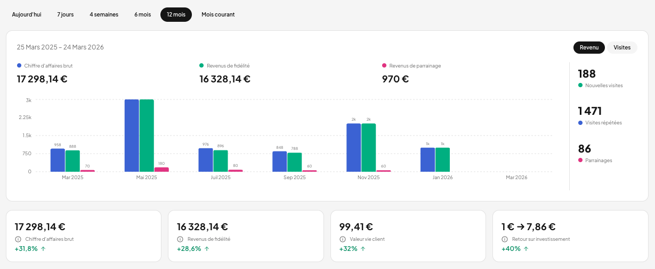Click info icon beside Retour sur investissement
The height and width of the screenshot is (269, 655).
click(504, 239)
